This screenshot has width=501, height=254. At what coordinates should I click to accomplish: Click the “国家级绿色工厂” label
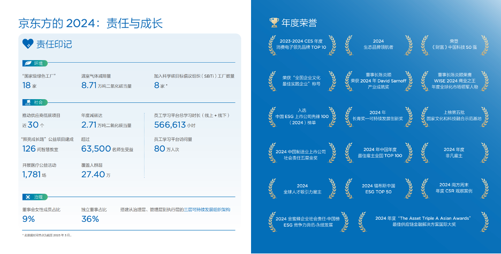[39, 76]
